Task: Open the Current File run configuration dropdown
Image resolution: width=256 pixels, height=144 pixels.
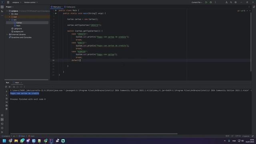Action: pos(197,2)
